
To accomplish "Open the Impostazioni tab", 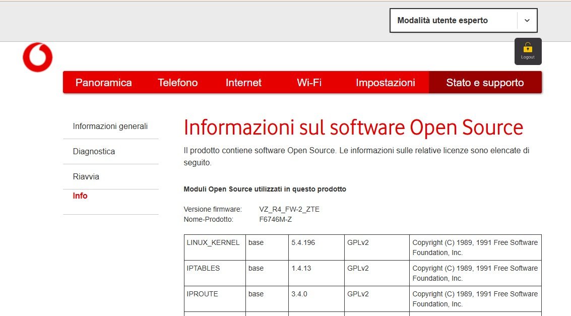I will point(385,83).
